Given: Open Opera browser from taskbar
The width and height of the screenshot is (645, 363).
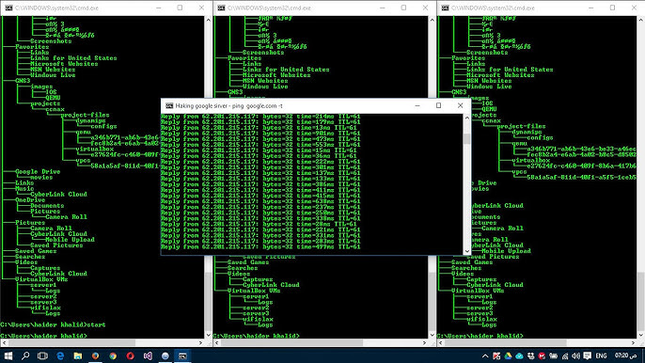Looking at the screenshot, I should click(131, 355).
